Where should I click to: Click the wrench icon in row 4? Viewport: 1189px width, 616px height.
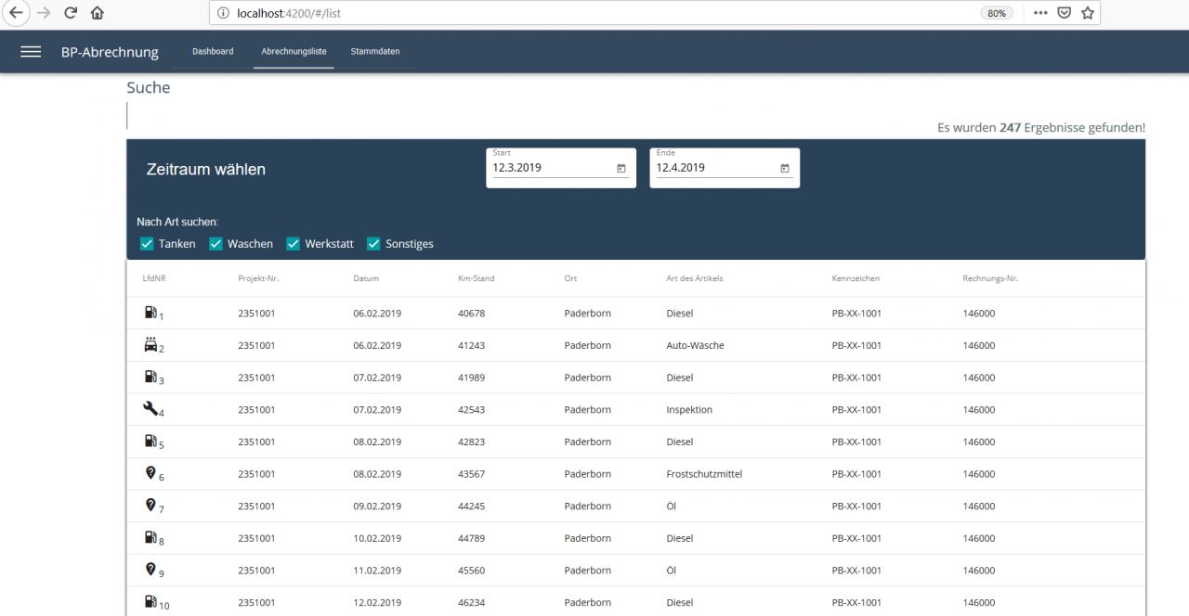(x=150, y=408)
